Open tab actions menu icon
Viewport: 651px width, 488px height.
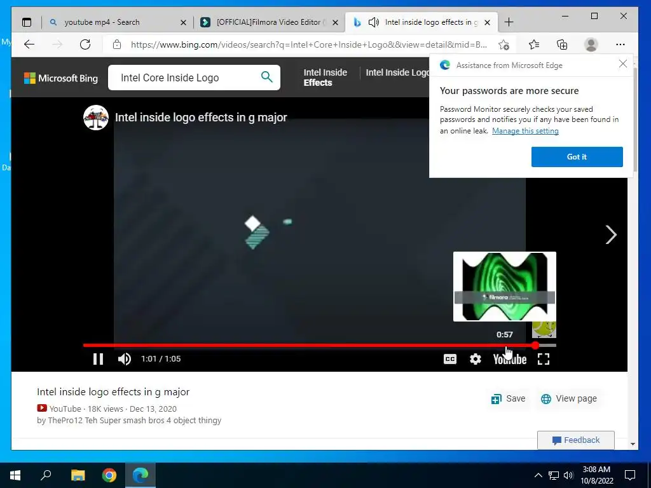coord(27,22)
